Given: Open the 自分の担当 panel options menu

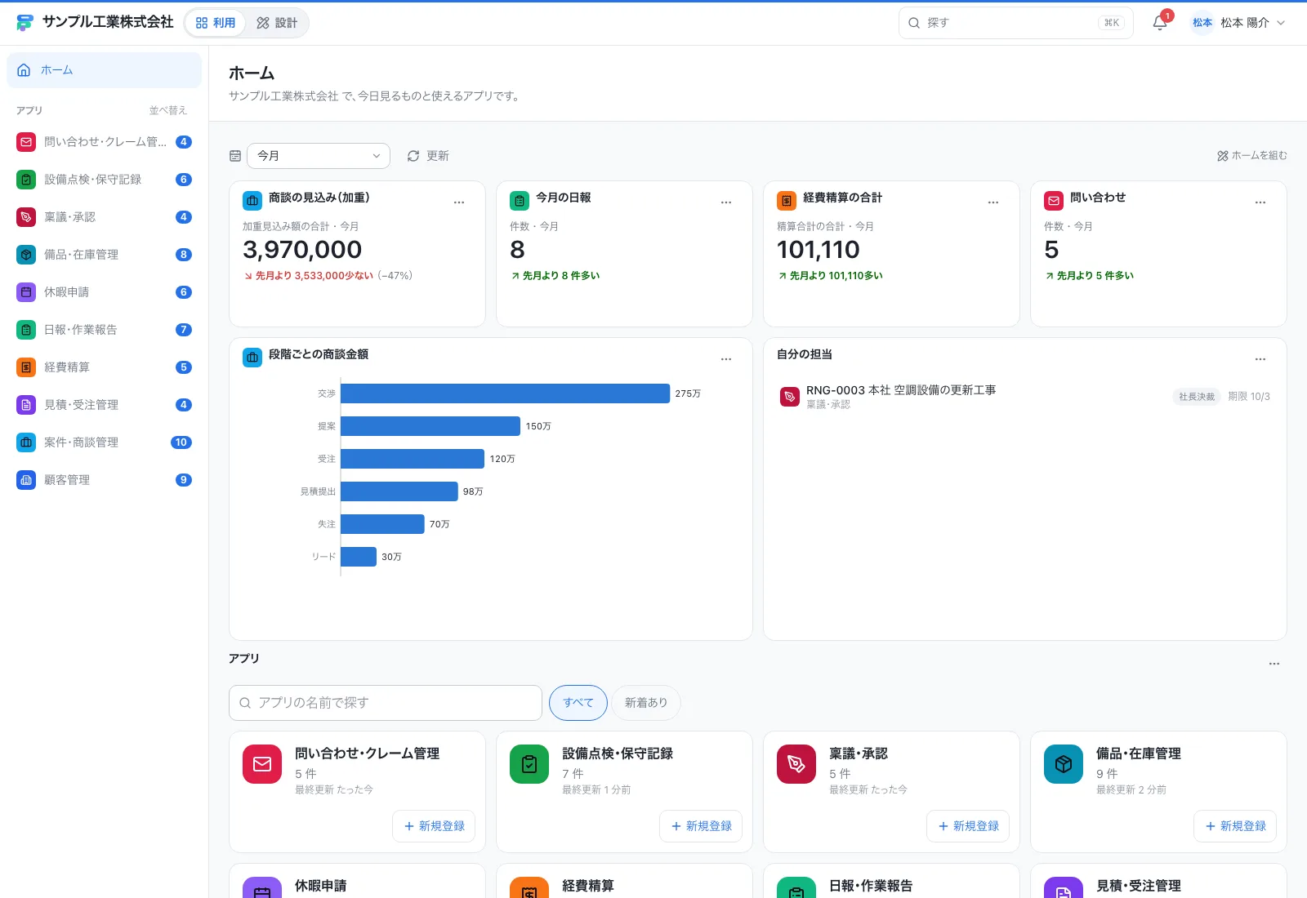Looking at the screenshot, I should click(1260, 359).
